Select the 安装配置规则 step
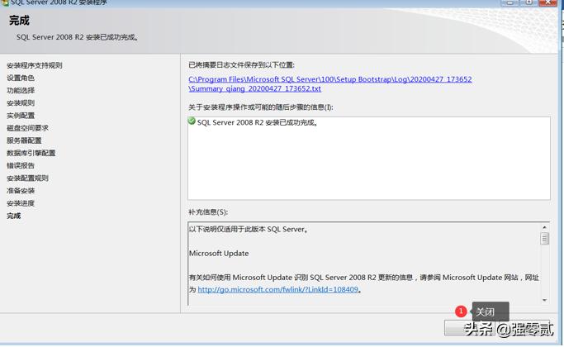This screenshot has height=347, width=564. click(27, 178)
